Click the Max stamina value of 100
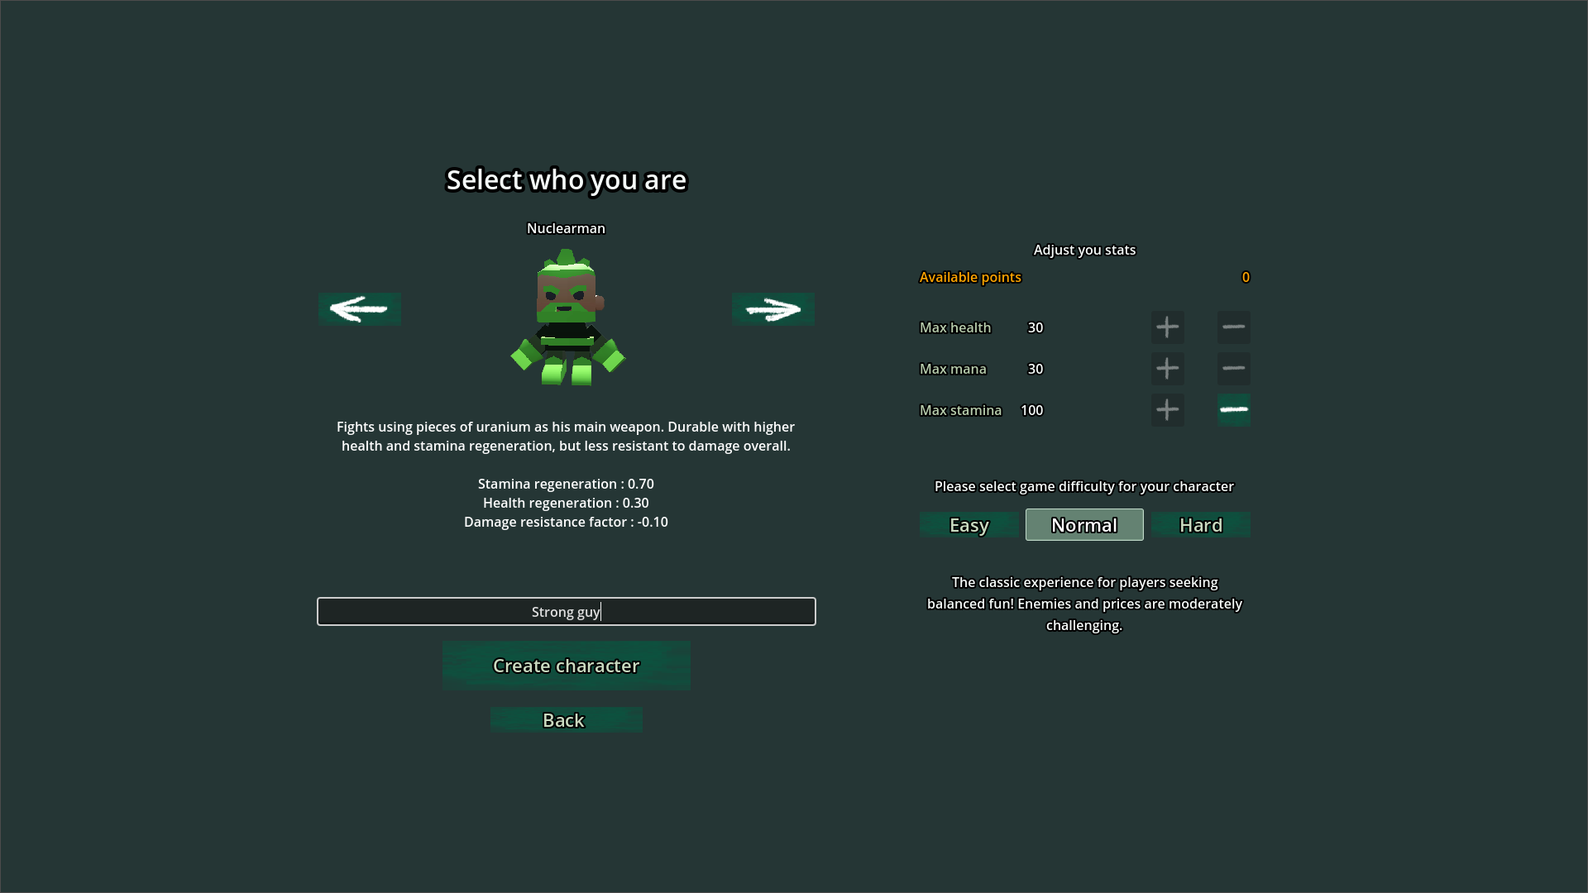Viewport: 1588px width, 893px height. 1031,410
